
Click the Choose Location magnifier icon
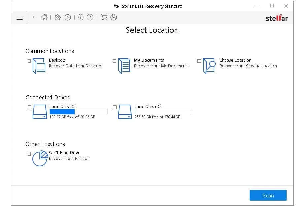tap(209, 66)
